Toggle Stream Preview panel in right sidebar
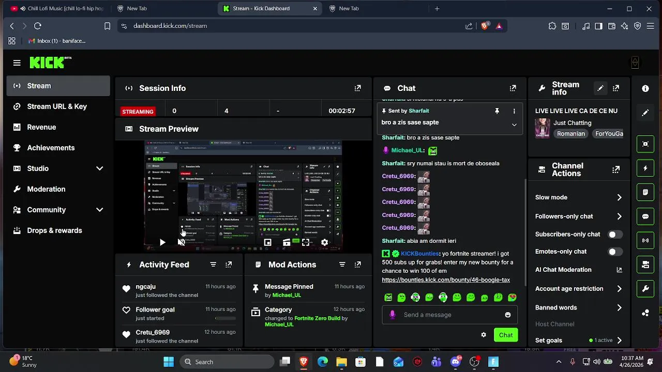The width and height of the screenshot is (662, 372). click(x=645, y=144)
